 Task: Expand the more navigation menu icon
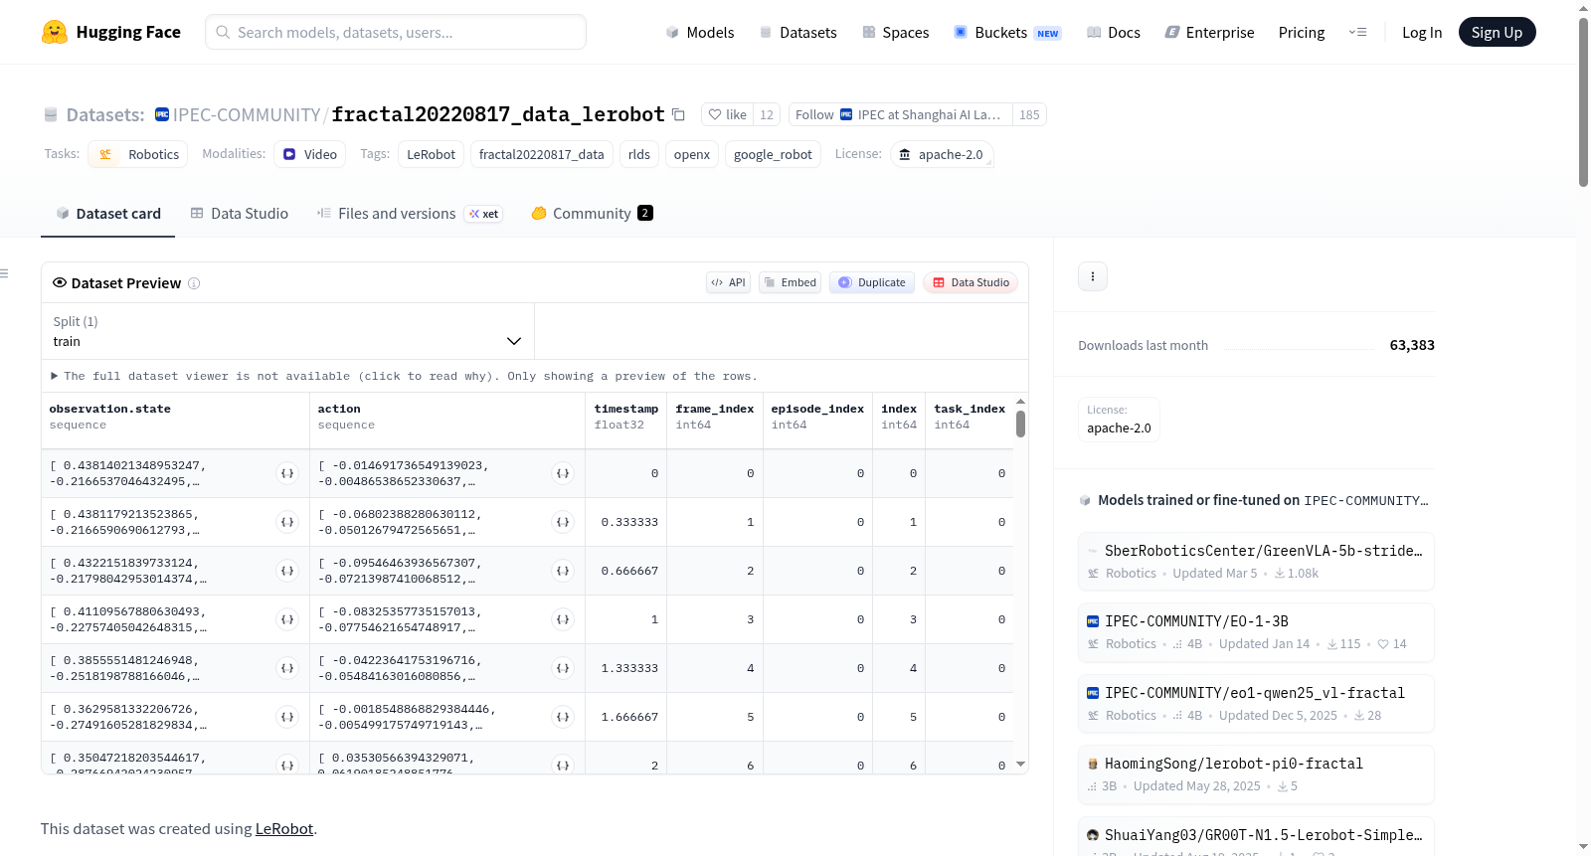pyautogui.click(x=1357, y=32)
